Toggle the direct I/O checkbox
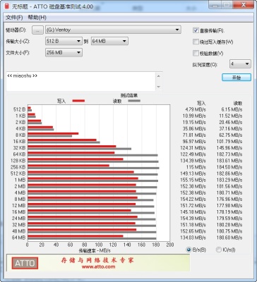257x282 pixels. pyautogui.click(x=196, y=30)
